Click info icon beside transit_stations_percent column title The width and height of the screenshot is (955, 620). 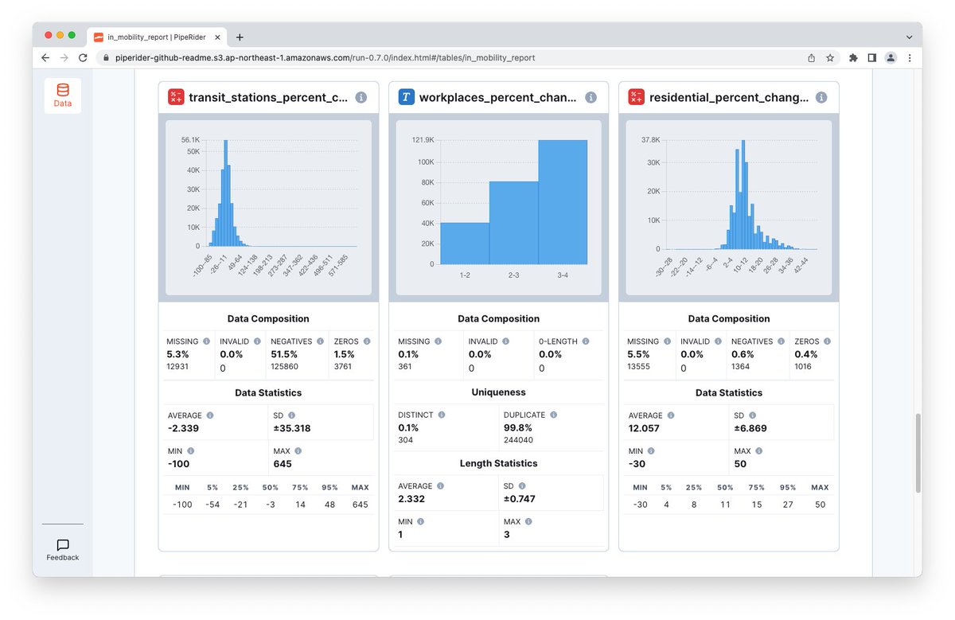click(361, 97)
